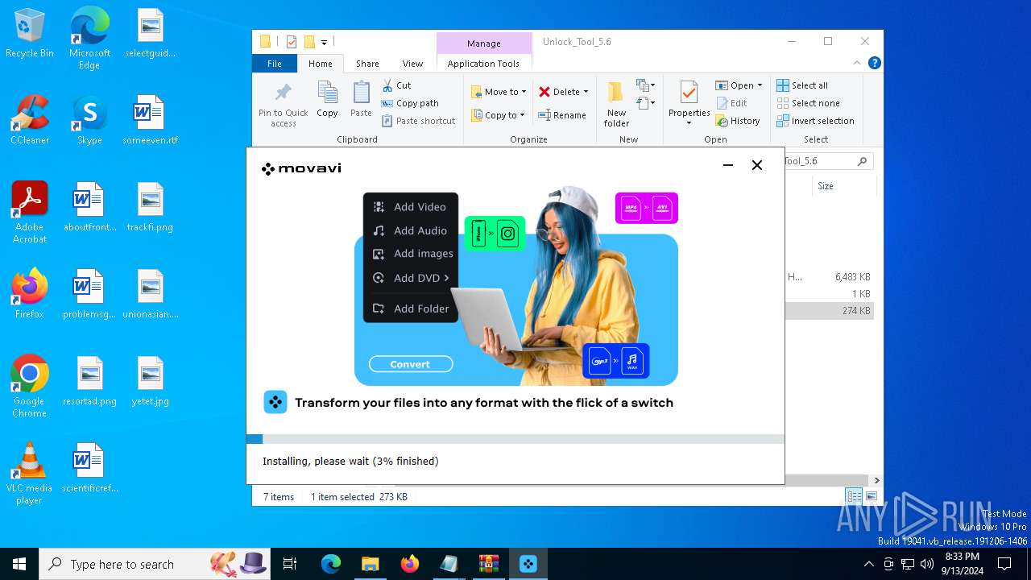Switch Explorer to details view
The height and width of the screenshot is (580, 1031).
tap(854, 496)
